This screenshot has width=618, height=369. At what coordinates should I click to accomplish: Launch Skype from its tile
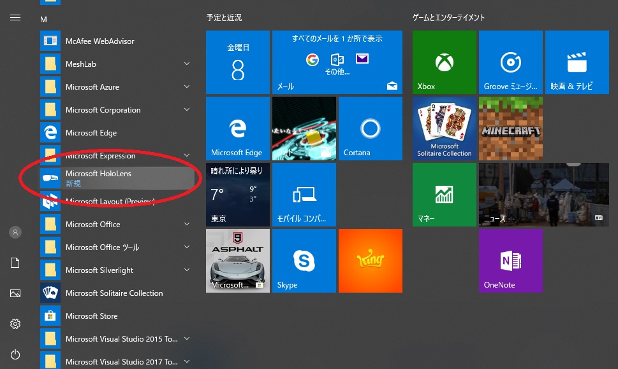click(304, 260)
